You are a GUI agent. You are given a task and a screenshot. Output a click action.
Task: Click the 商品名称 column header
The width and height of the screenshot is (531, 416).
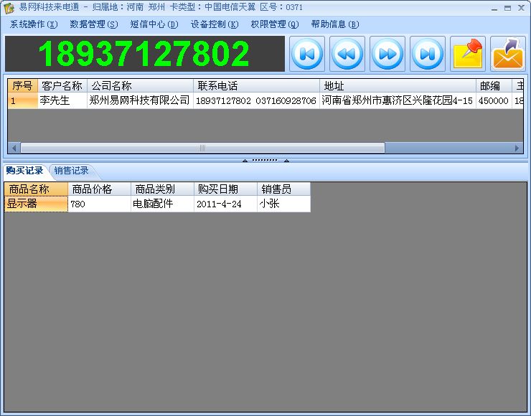click(36, 189)
